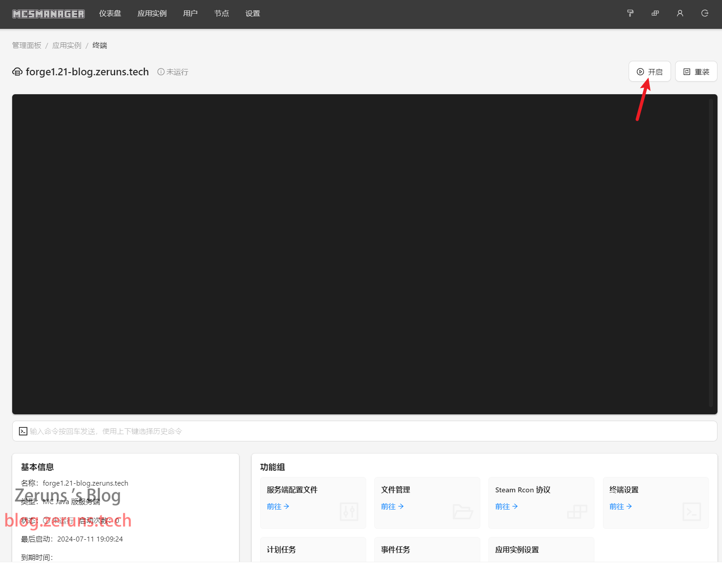Click the terminal vertical scrollbar

(x=711, y=252)
